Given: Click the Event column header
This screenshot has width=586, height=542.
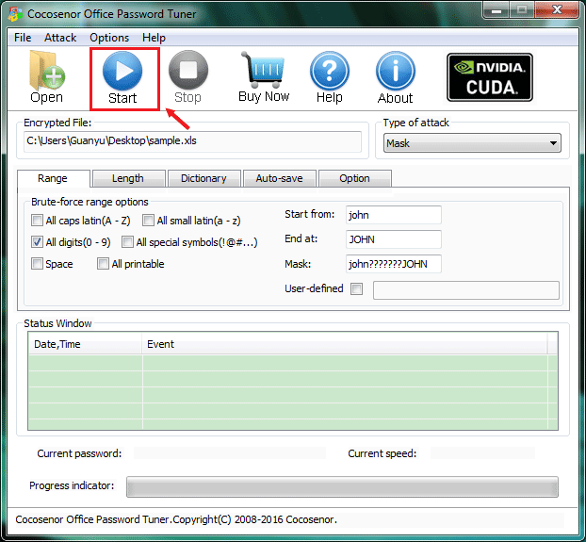Looking at the screenshot, I should pos(345,344).
